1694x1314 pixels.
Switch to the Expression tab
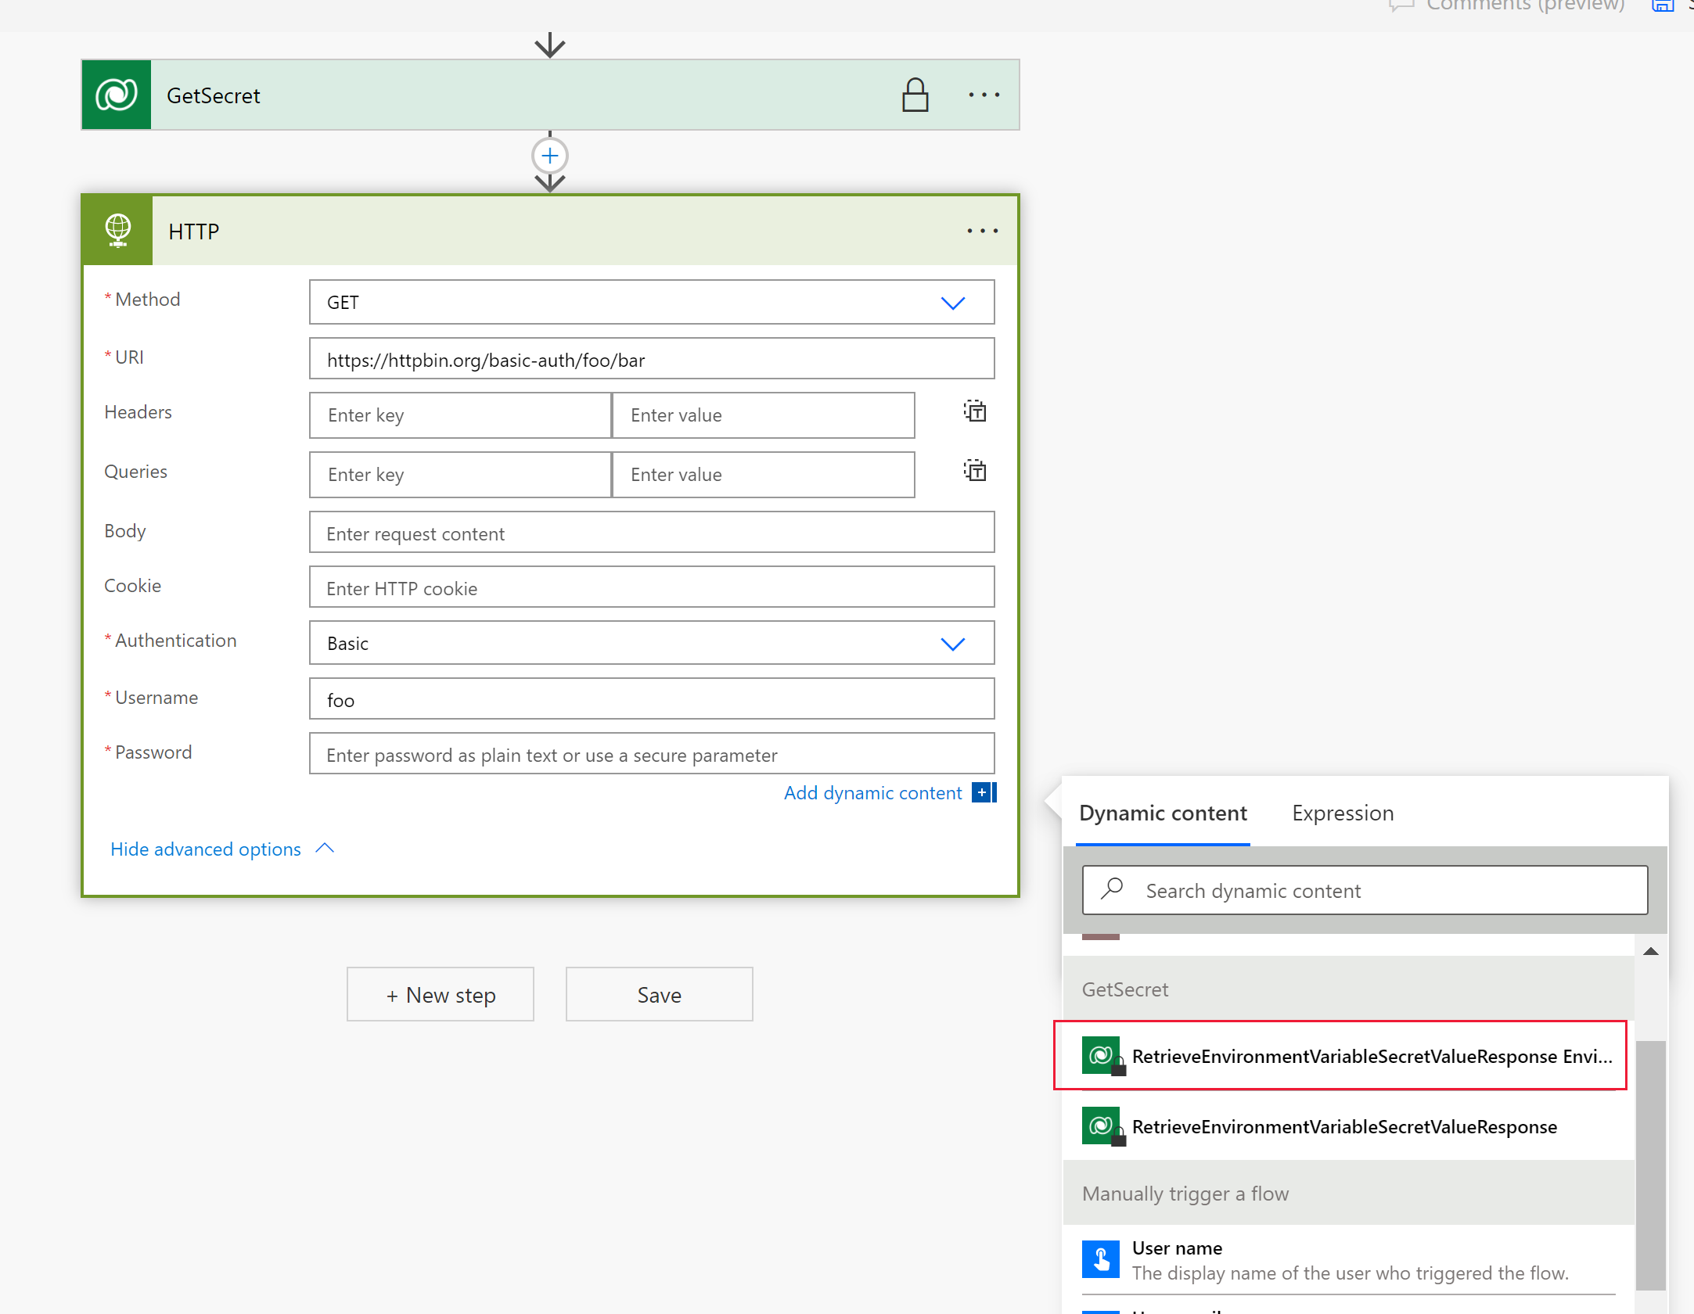[x=1343, y=813]
